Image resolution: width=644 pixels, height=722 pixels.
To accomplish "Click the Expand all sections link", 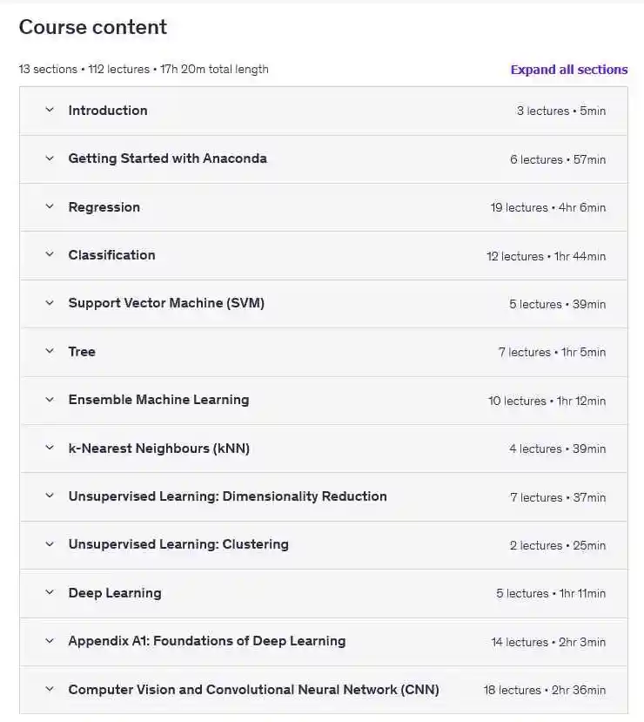I will pos(568,70).
